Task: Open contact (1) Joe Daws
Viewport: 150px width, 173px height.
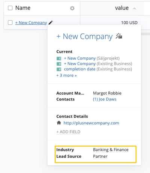Action: [x=105, y=99]
